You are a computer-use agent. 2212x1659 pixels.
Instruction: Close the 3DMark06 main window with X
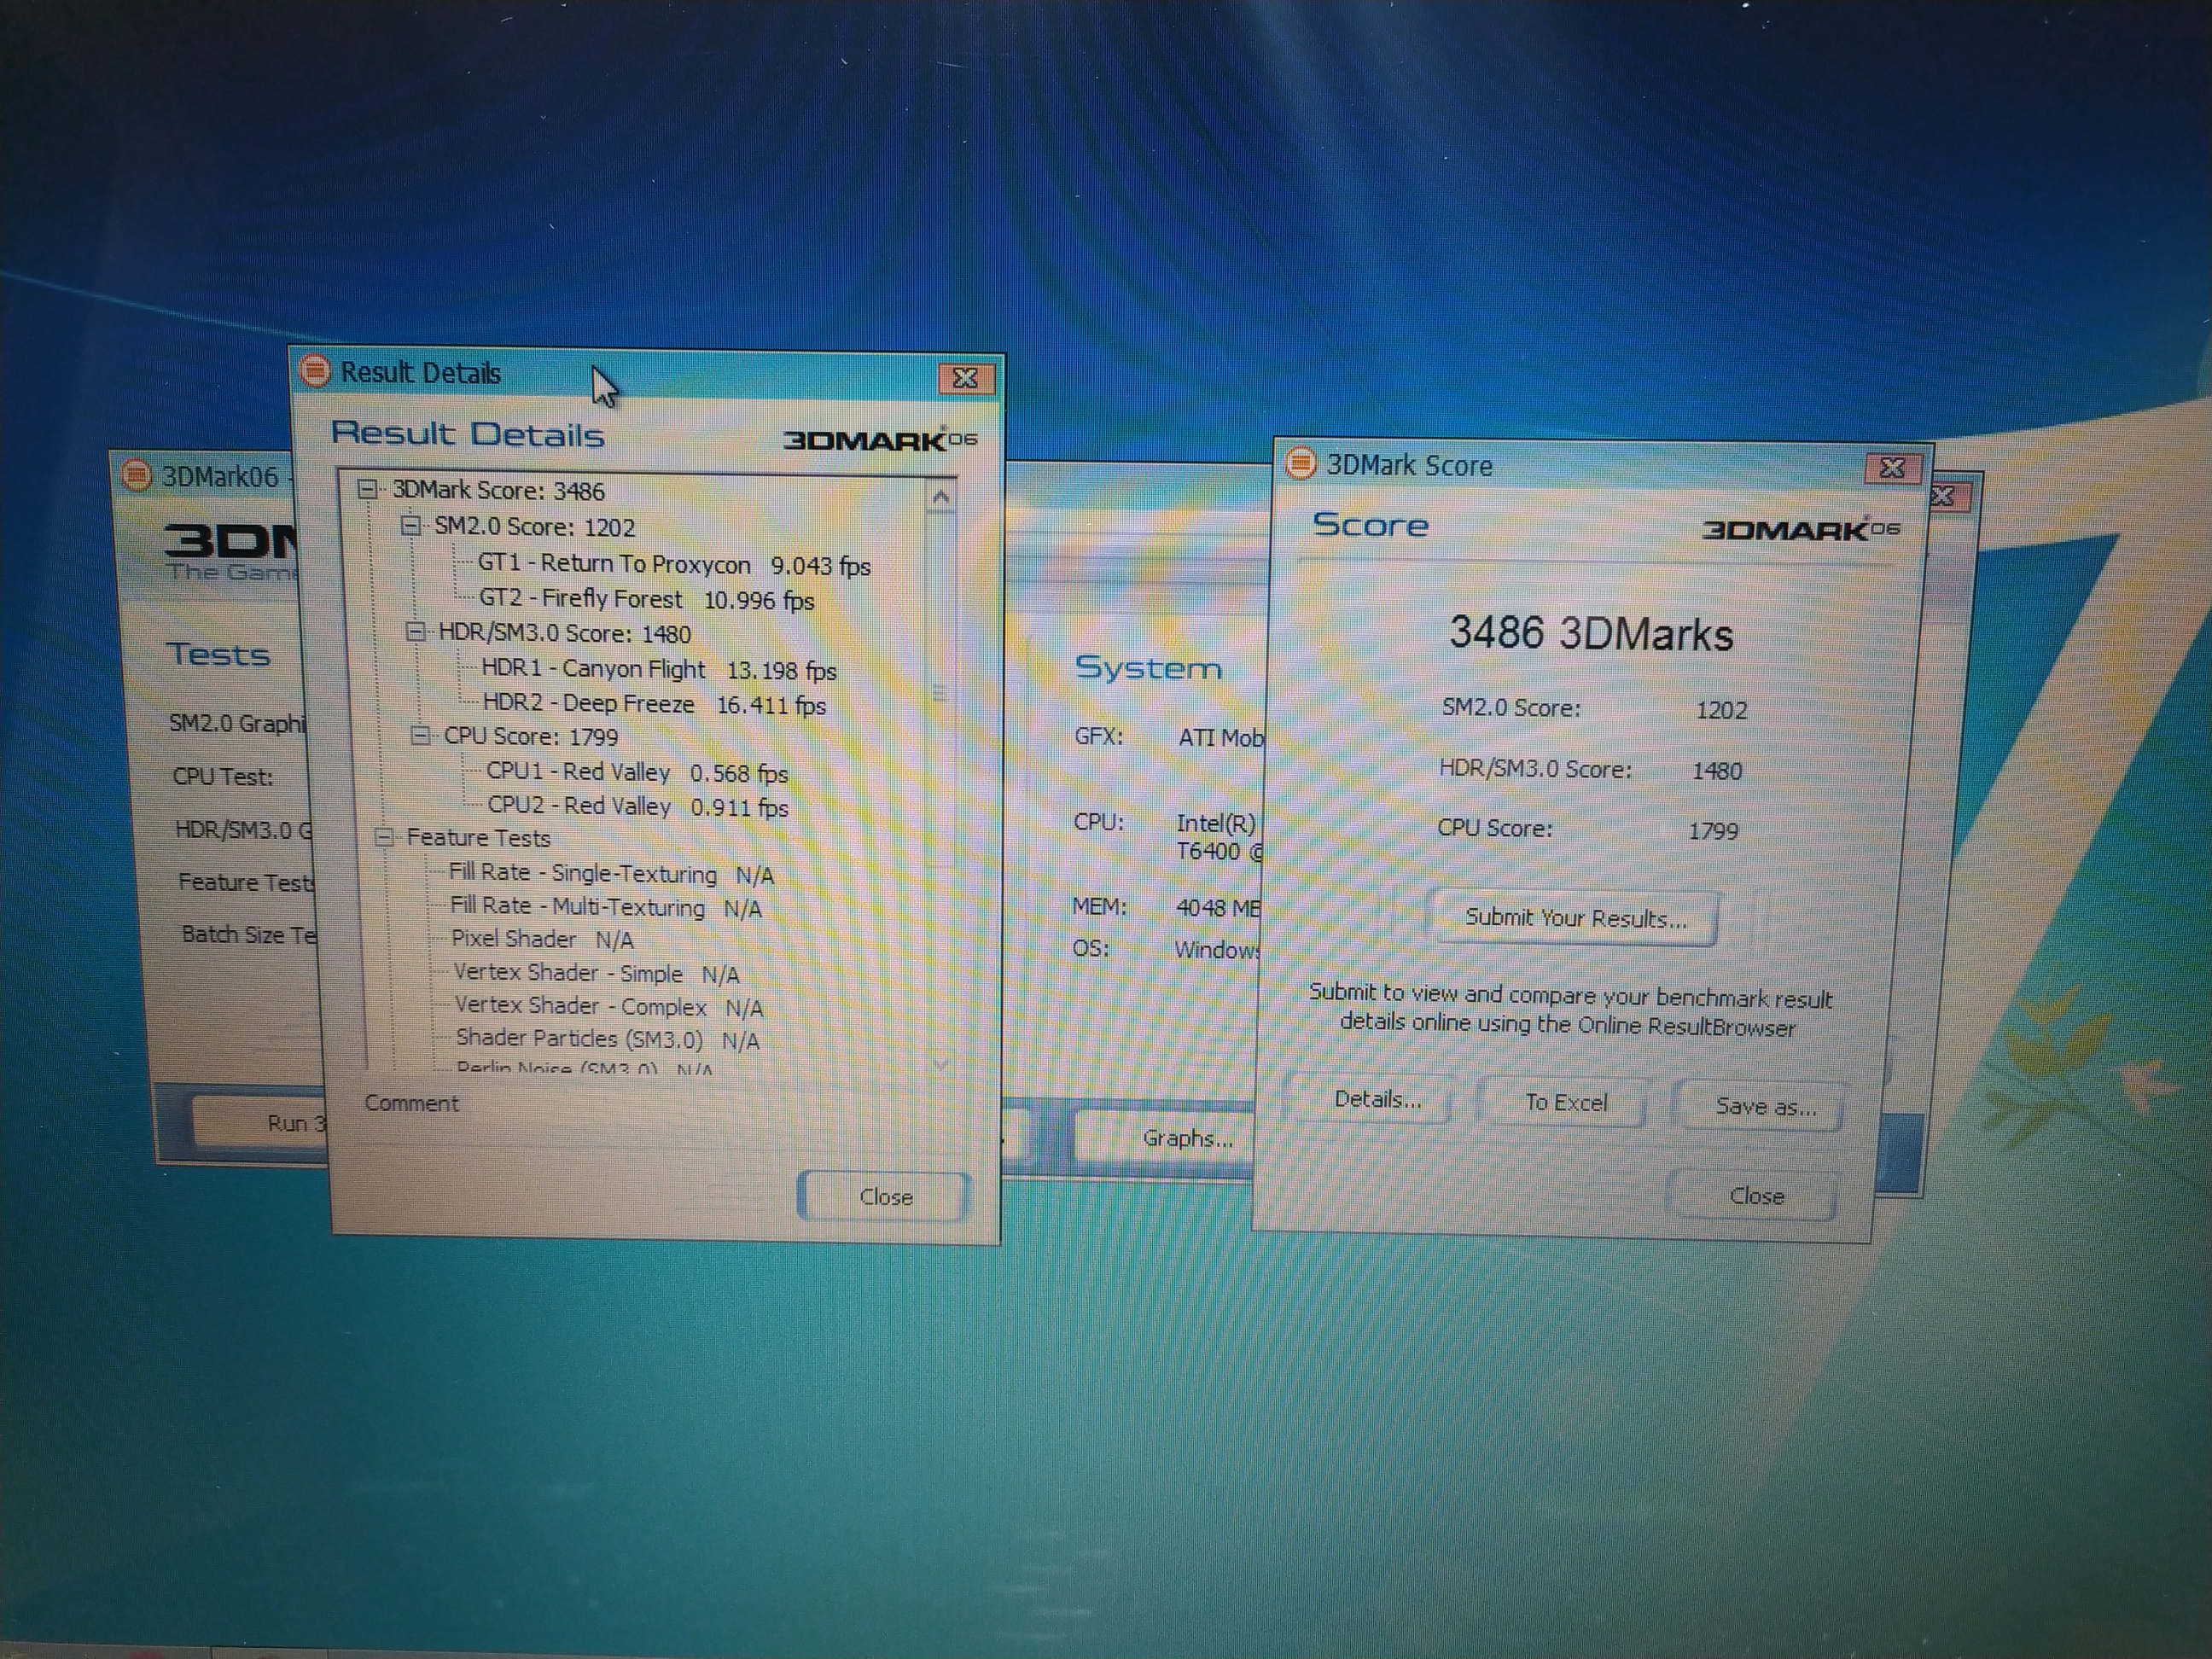pos(1945,496)
